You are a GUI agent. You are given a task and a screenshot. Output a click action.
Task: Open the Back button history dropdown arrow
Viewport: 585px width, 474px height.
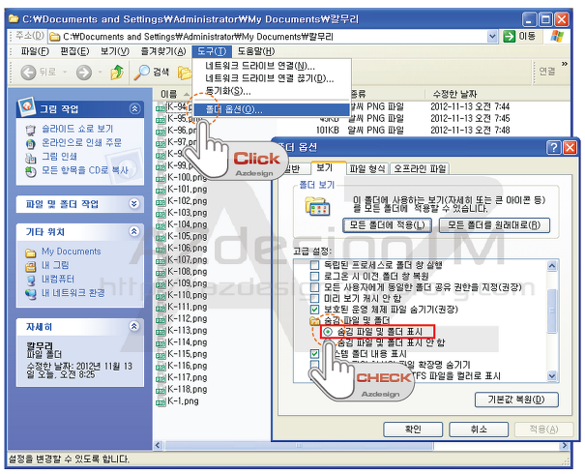click(x=65, y=72)
